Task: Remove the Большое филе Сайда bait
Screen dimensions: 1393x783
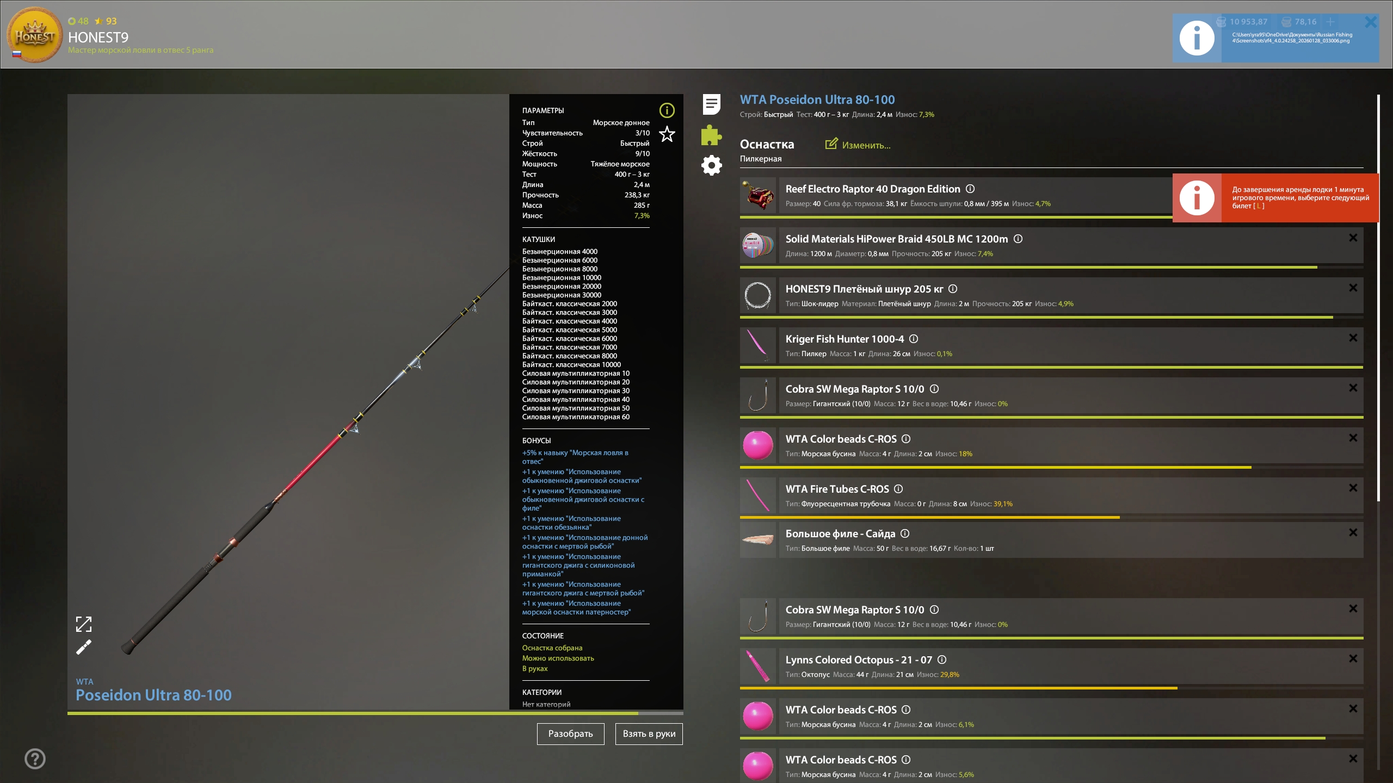Action: [x=1353, y=532]
